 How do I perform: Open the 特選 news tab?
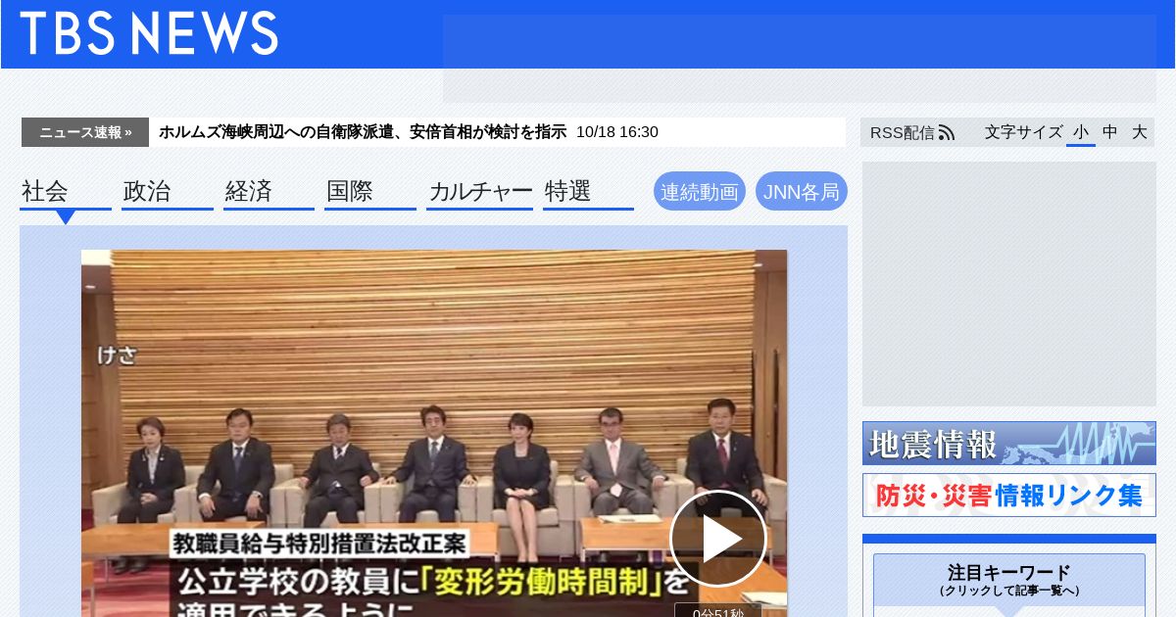[x=588, y=192]
